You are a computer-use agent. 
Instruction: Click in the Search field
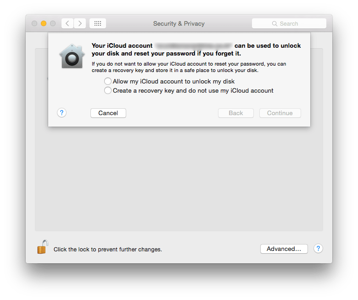point(289,23)
